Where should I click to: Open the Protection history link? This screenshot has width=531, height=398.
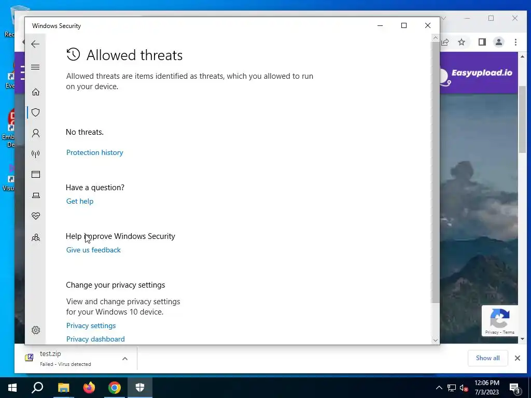pos(94,153)
